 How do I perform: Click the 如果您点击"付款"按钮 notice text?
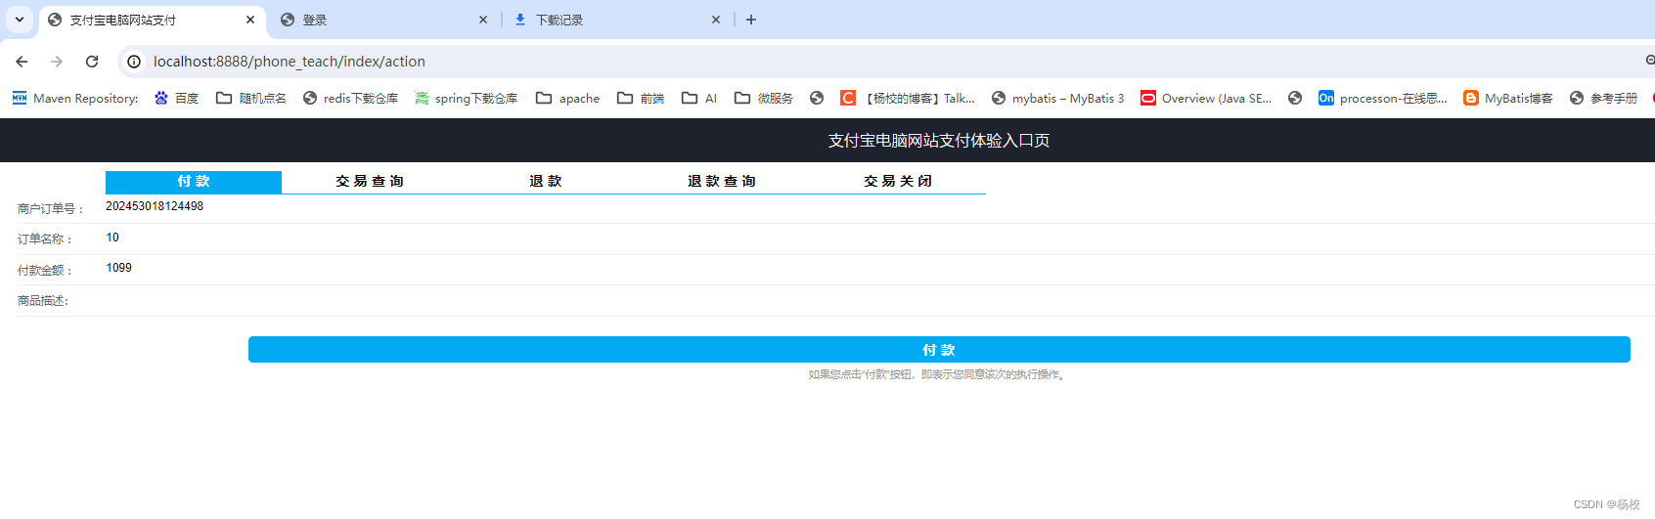coord(939,374)
